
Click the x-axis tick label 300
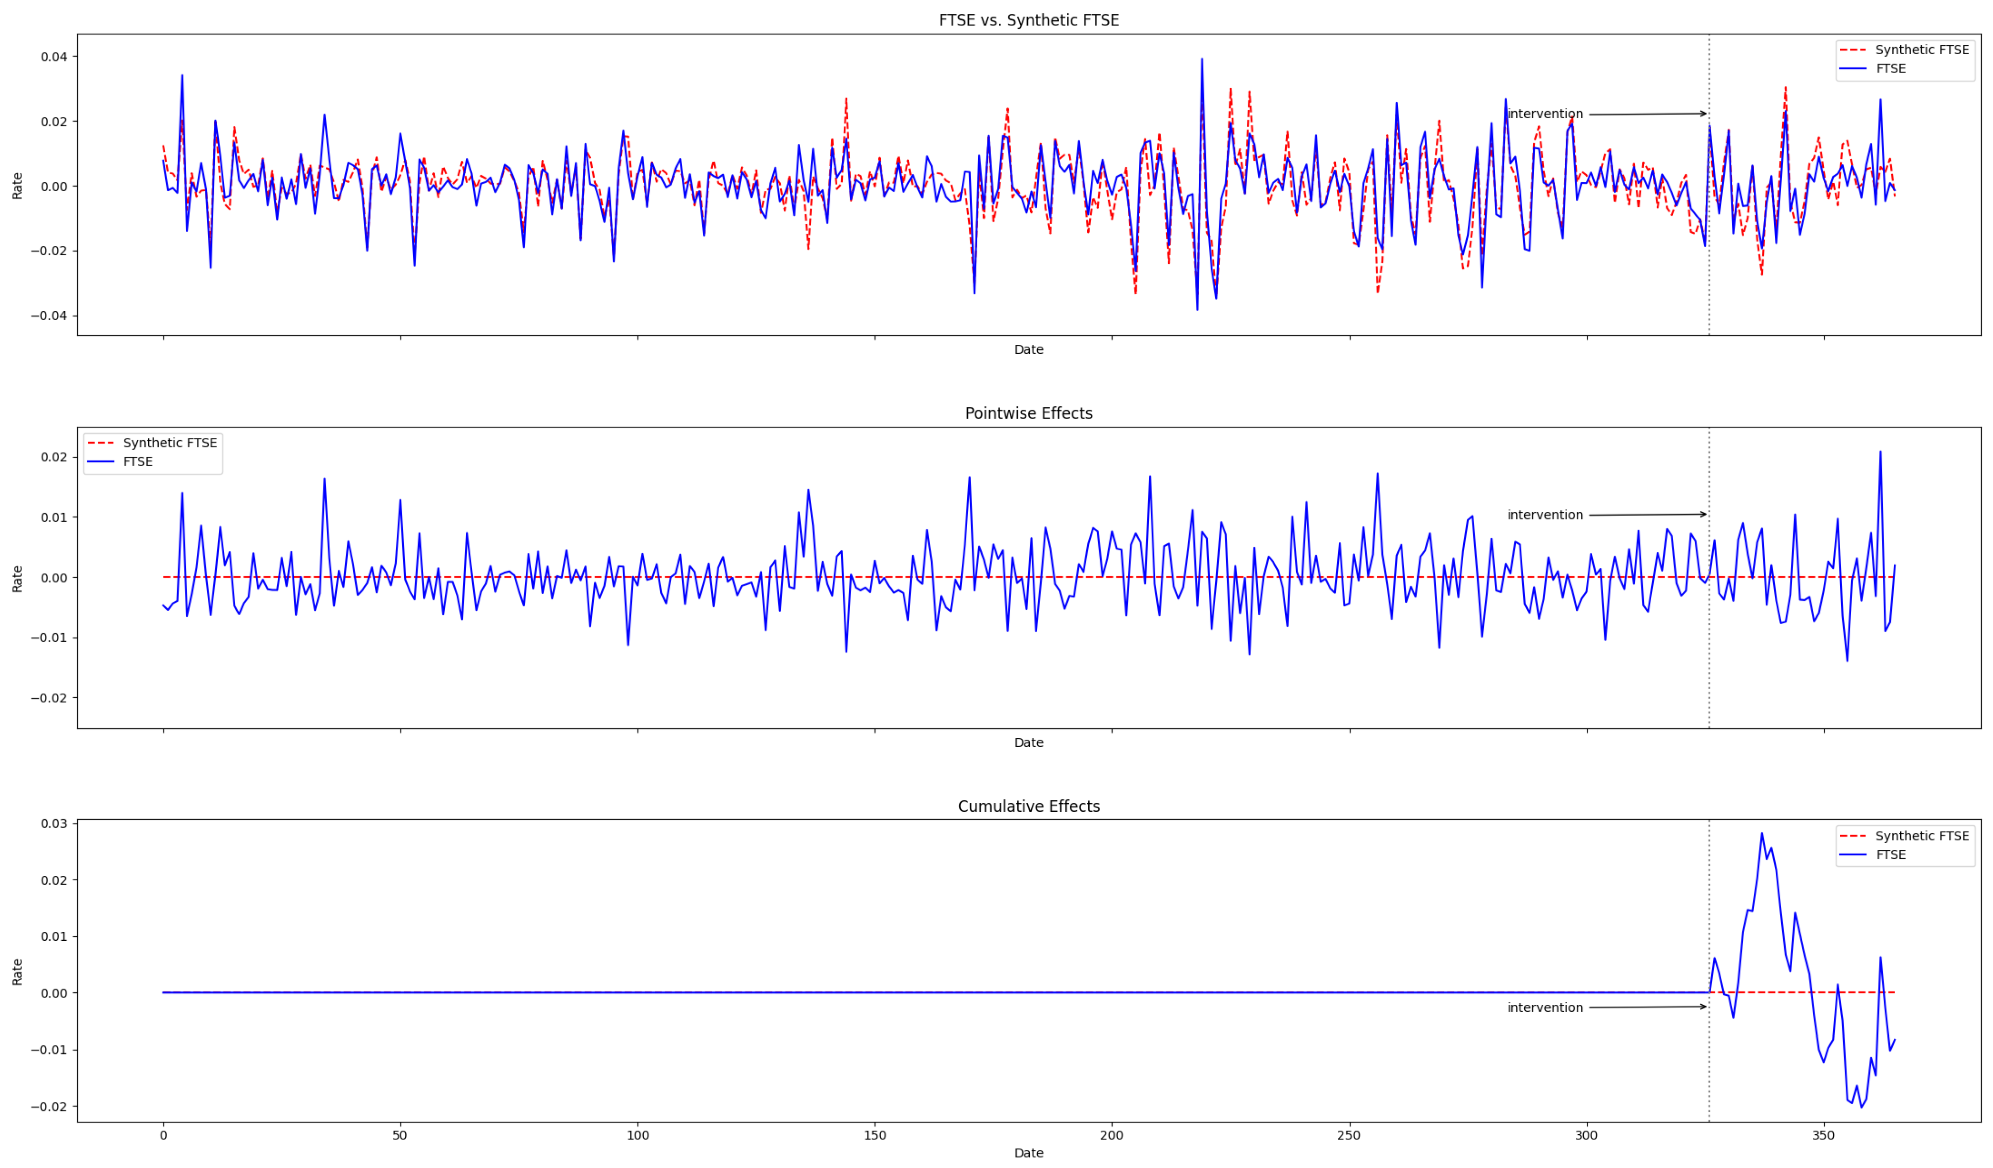[1586, 1136]
